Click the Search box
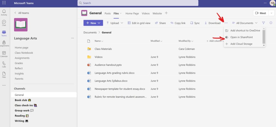Viewport: 276px width, 127px height. click(x=138, y=3)
